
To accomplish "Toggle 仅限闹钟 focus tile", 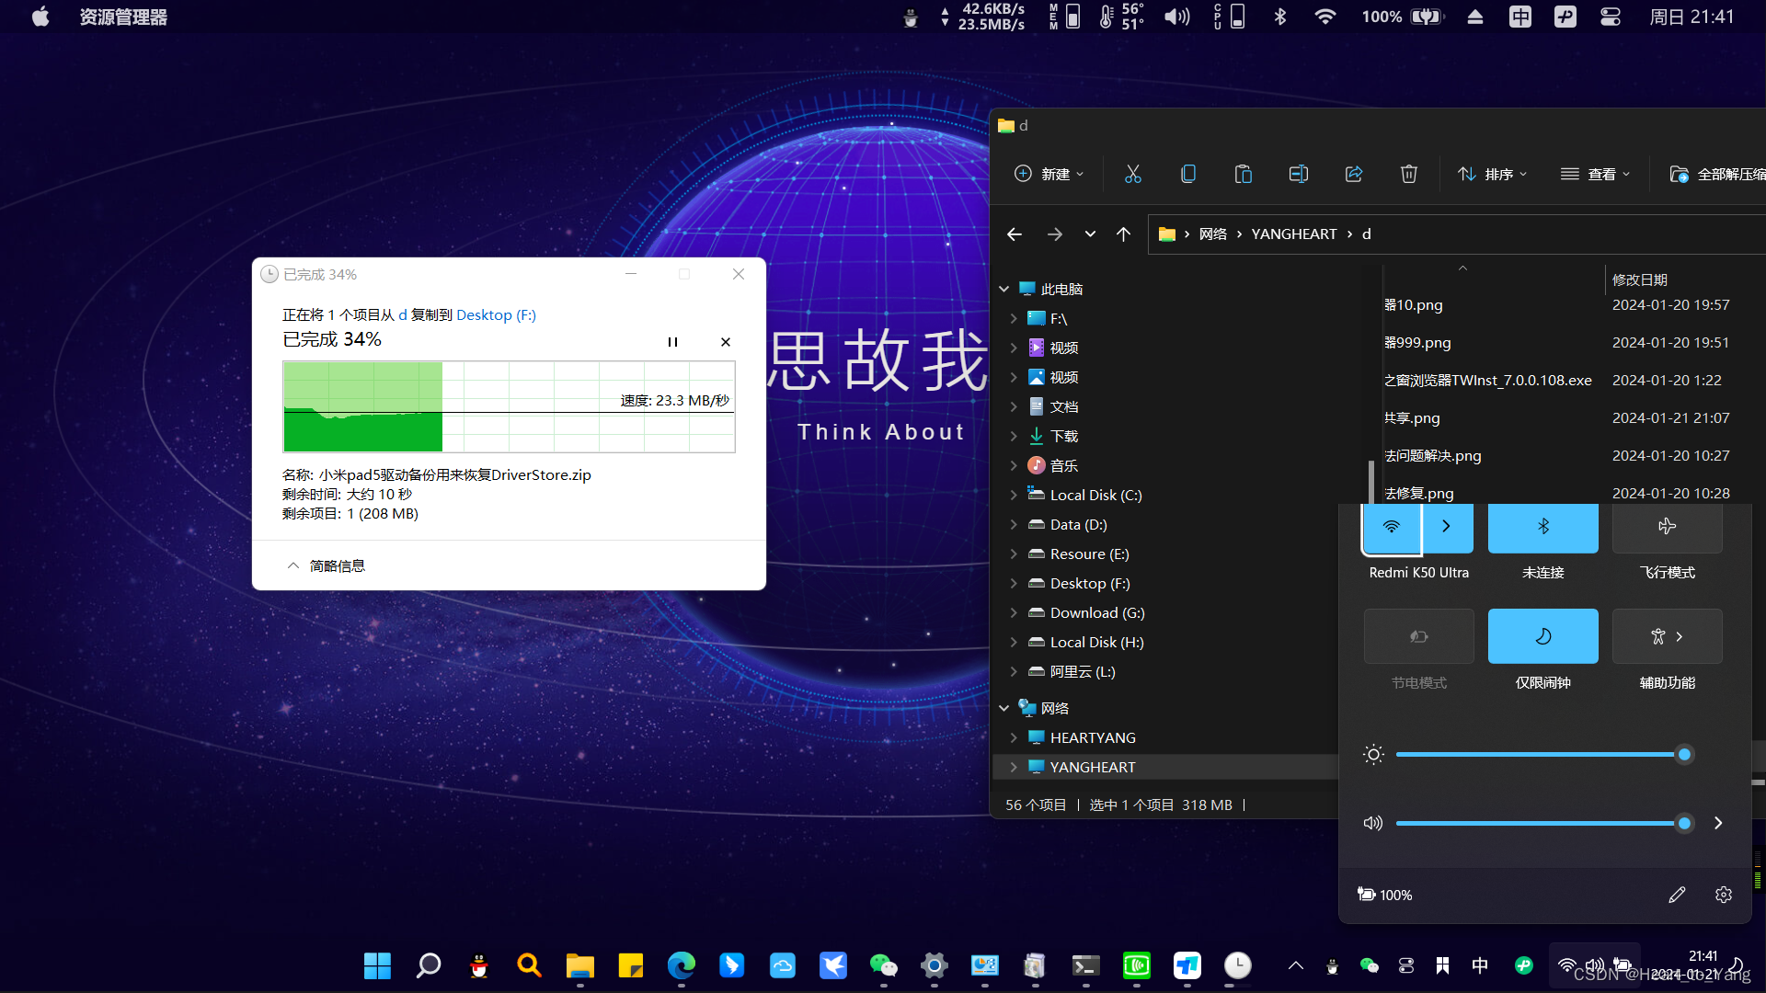I will pyautogui.click(x=1542, y=636).
